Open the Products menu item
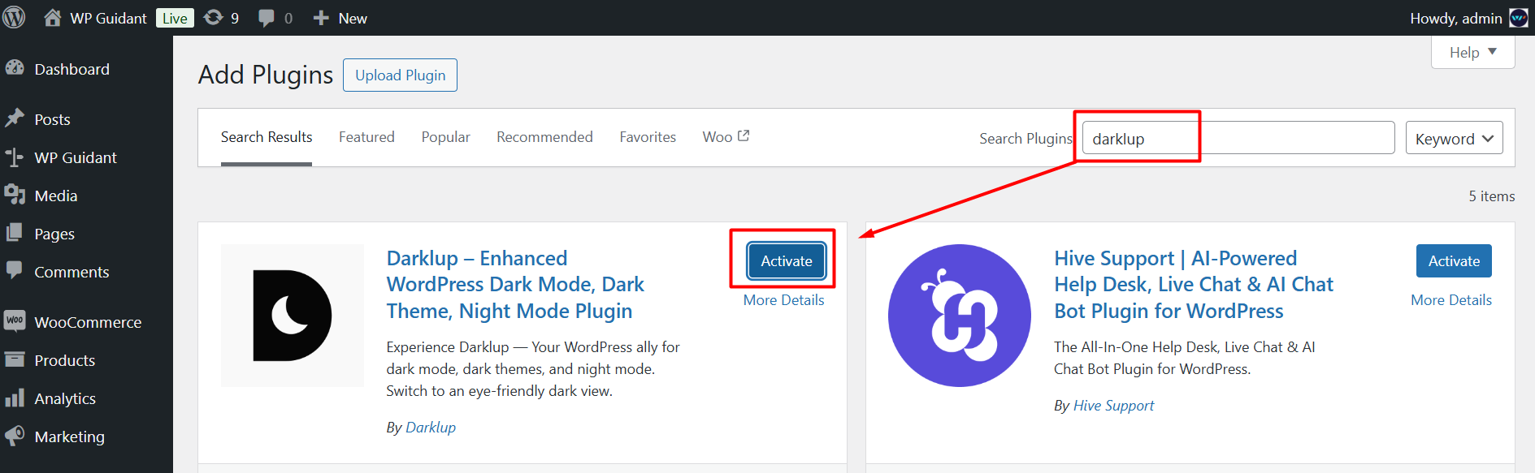This screenshot has height=473, width=1535. [x=65, y=360]
